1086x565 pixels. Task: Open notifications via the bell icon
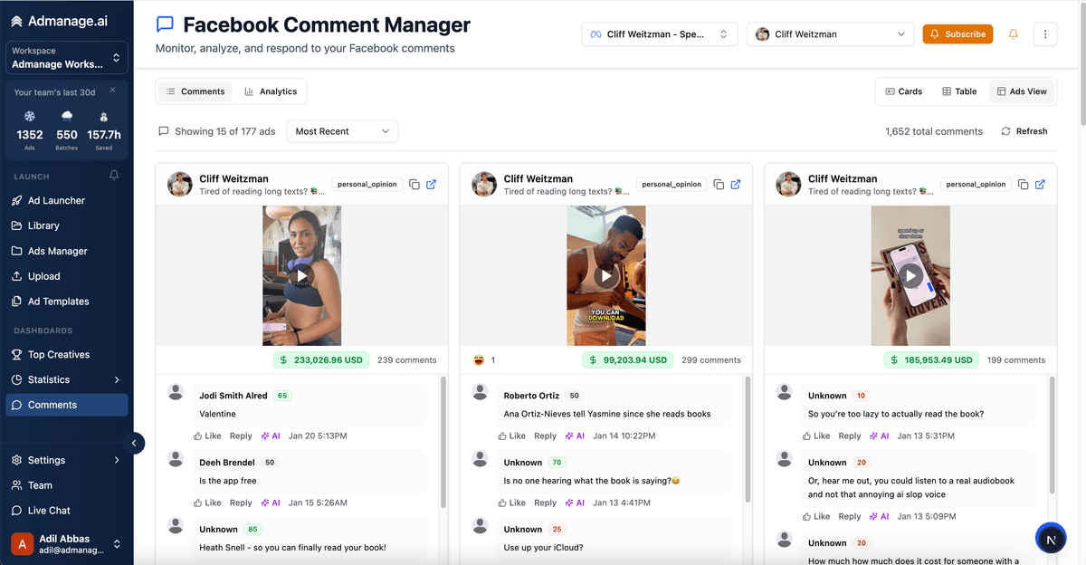(x=1013, y=34)
